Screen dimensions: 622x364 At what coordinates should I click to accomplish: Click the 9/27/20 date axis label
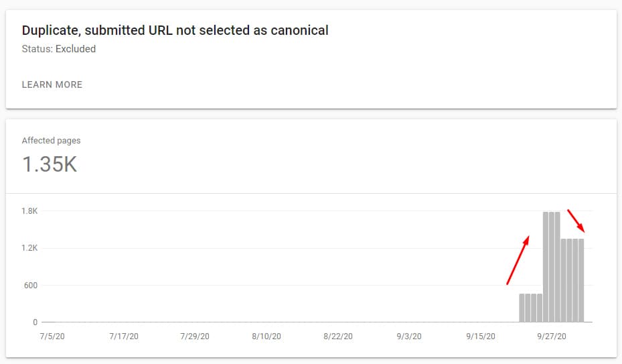pos(552,337)
